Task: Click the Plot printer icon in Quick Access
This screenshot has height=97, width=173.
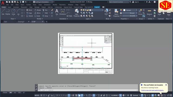Action: point(23,2)
